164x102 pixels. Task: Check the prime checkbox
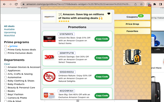tap(6, 46)
